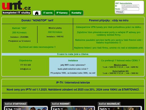This screenshot has width=146, height=110.
Task: Click the Instalace heading in blue box
Action: pos(73,60)
